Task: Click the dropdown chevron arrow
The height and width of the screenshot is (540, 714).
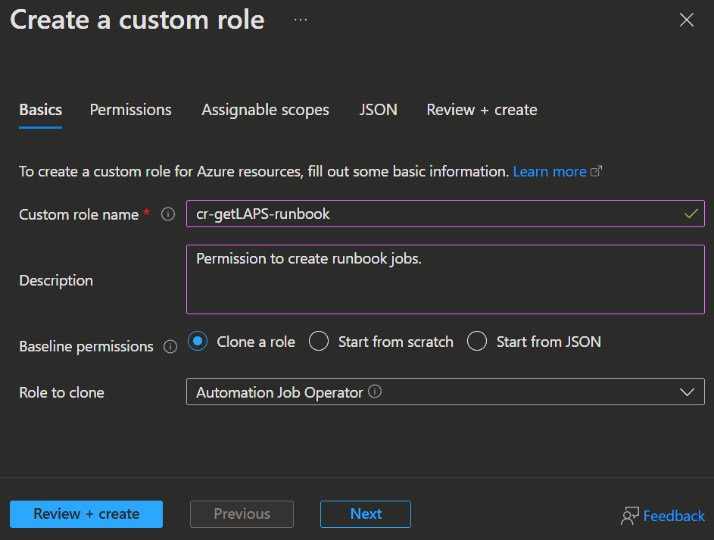Action: tap(687, 392)
